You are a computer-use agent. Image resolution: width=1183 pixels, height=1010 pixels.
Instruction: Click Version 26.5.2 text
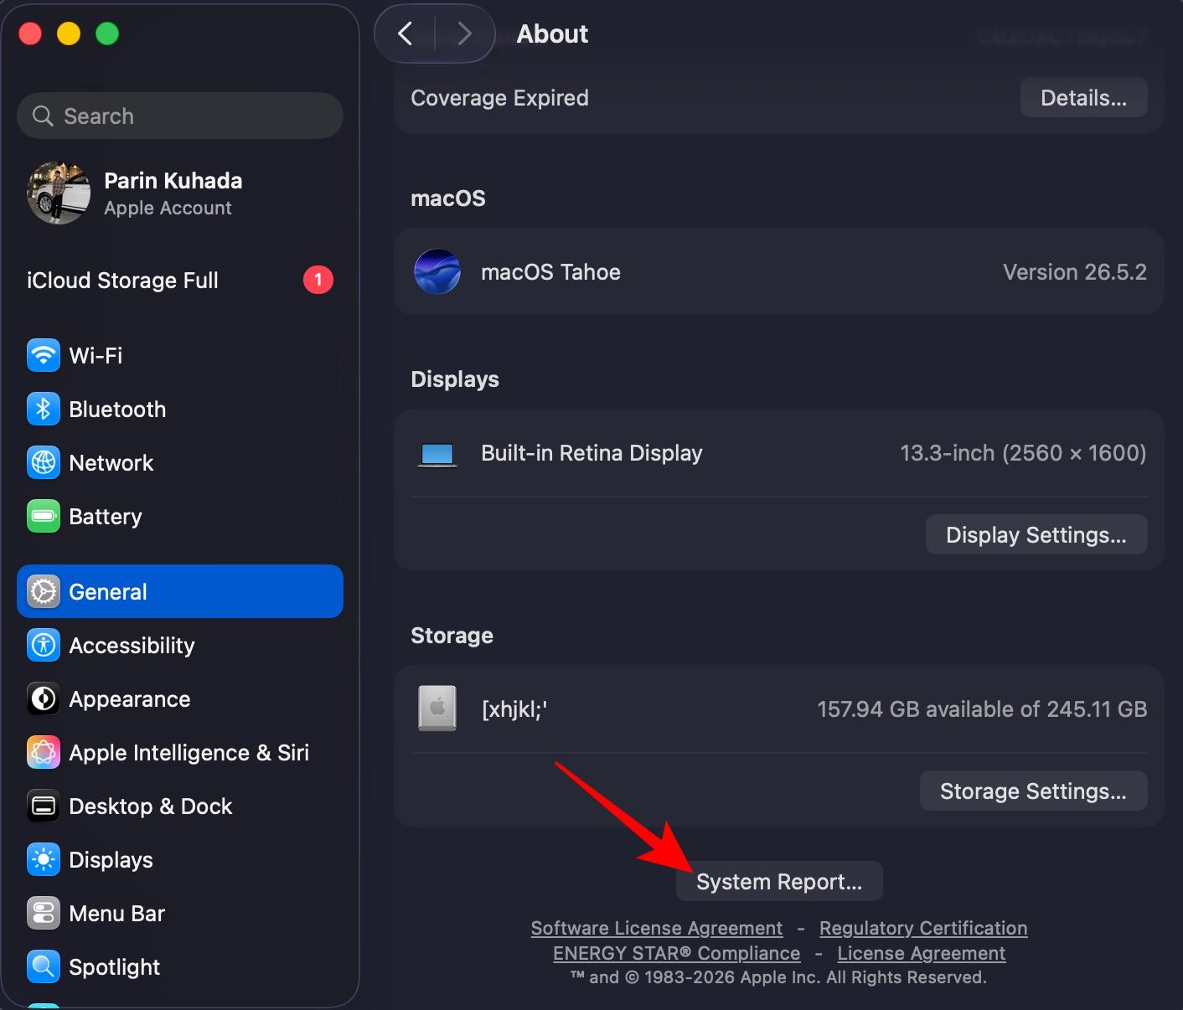(x=1075, y=272)
